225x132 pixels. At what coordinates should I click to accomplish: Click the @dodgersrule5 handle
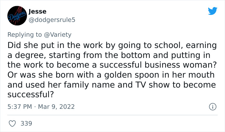[52, 20]
